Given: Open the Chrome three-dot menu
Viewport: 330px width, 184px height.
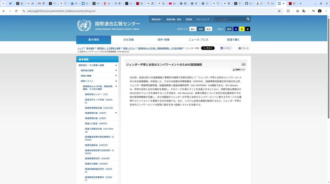Looking at the screenshot, I should click(x=326, y=11).
